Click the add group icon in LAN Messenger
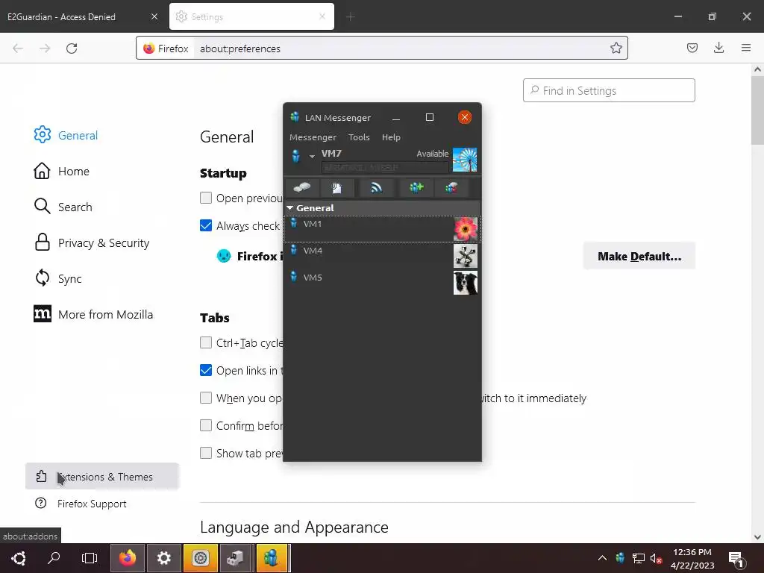The image size is (764, 573). [x=416, y=187]
